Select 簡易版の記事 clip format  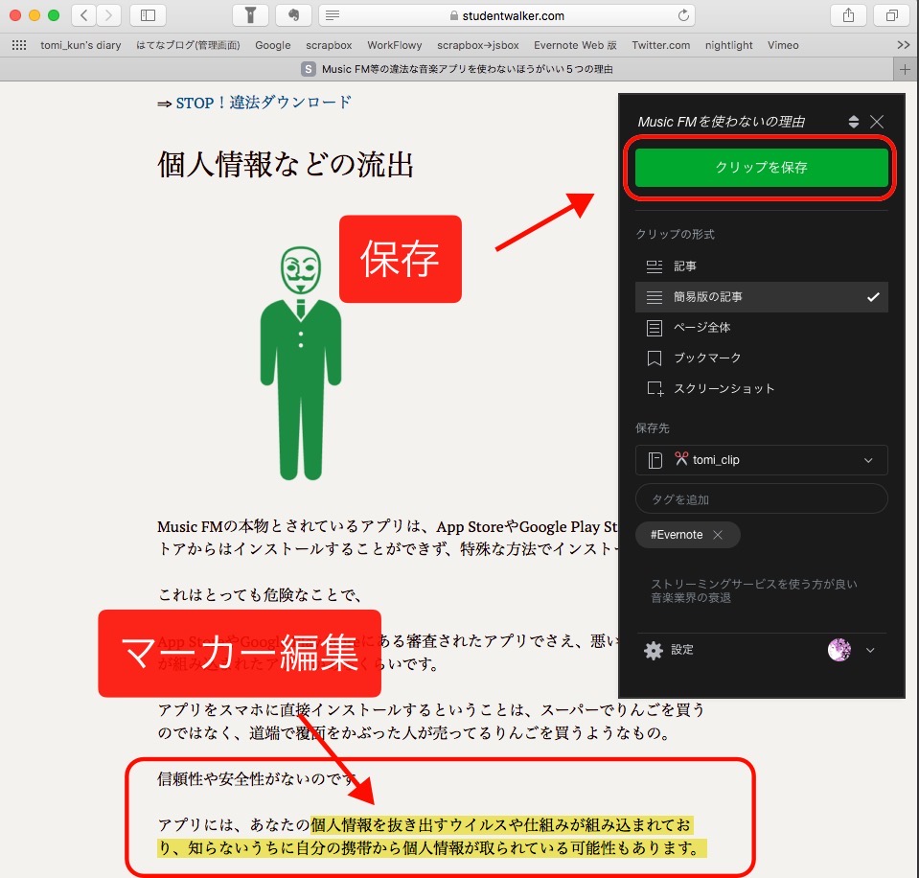pos(761,296)
